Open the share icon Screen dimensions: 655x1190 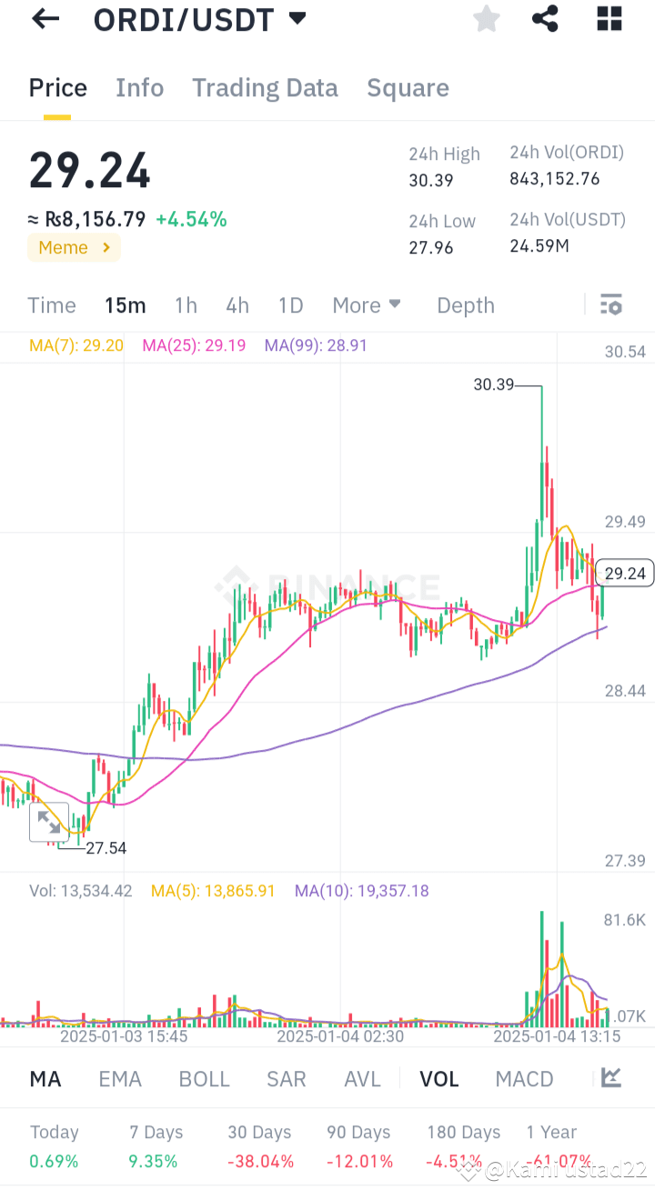click(545, 19)
